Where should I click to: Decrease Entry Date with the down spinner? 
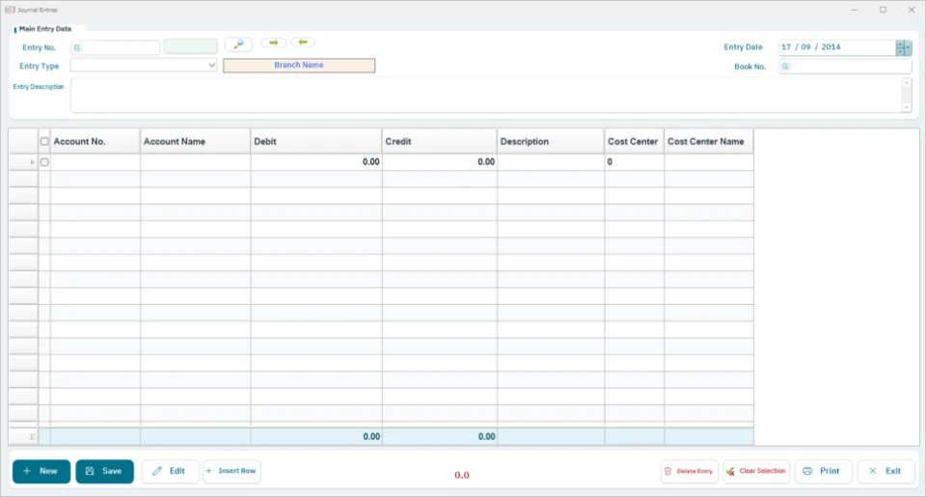pos(901,51)
